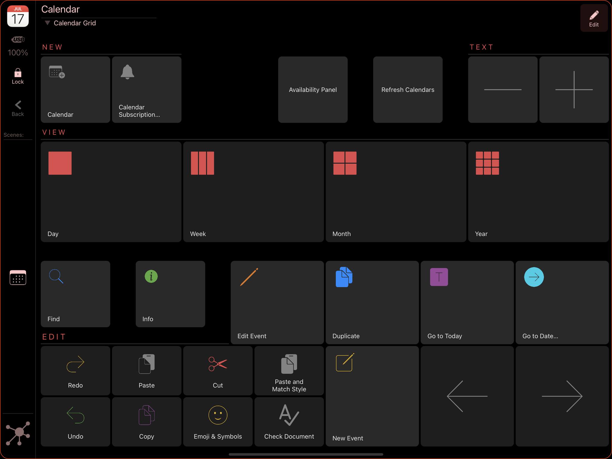Go to next period with right arrow

tap(562, 396)
